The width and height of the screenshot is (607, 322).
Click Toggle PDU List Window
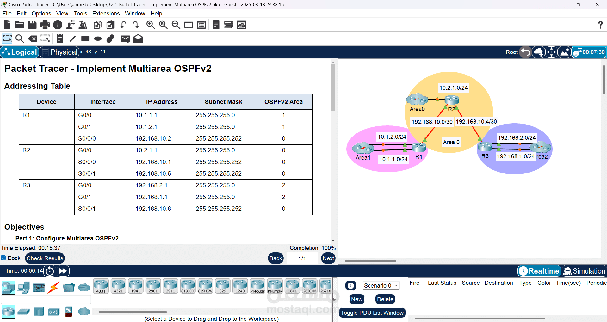(372, 313)
